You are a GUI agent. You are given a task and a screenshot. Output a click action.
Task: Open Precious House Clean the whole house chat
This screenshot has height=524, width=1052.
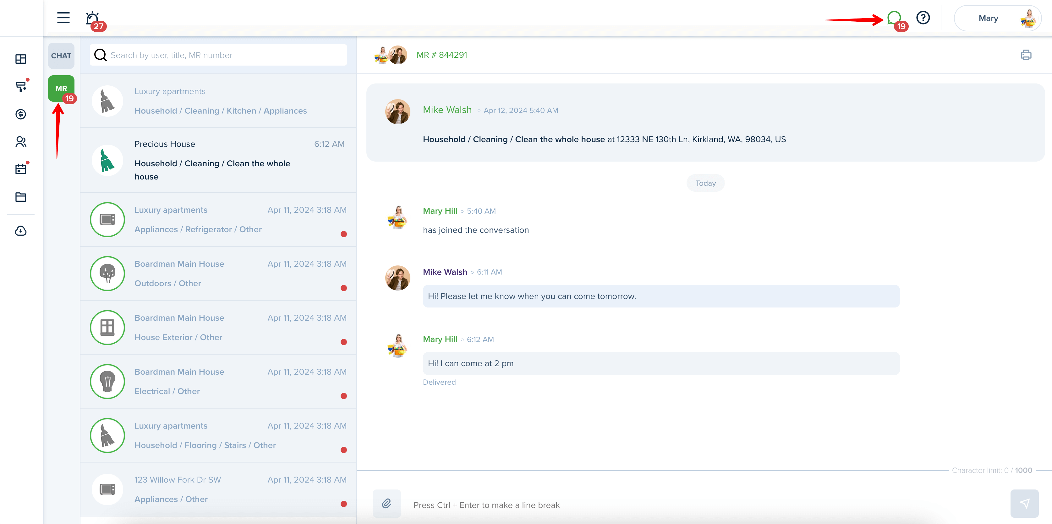(218, 160)
